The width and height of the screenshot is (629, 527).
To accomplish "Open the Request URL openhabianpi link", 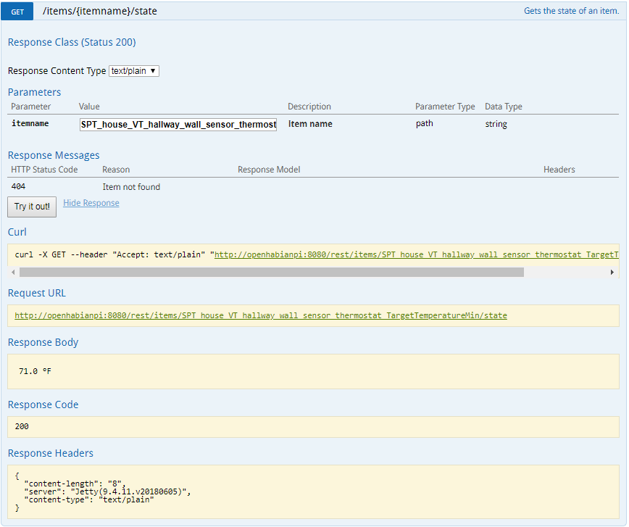I will click(261, 316).
